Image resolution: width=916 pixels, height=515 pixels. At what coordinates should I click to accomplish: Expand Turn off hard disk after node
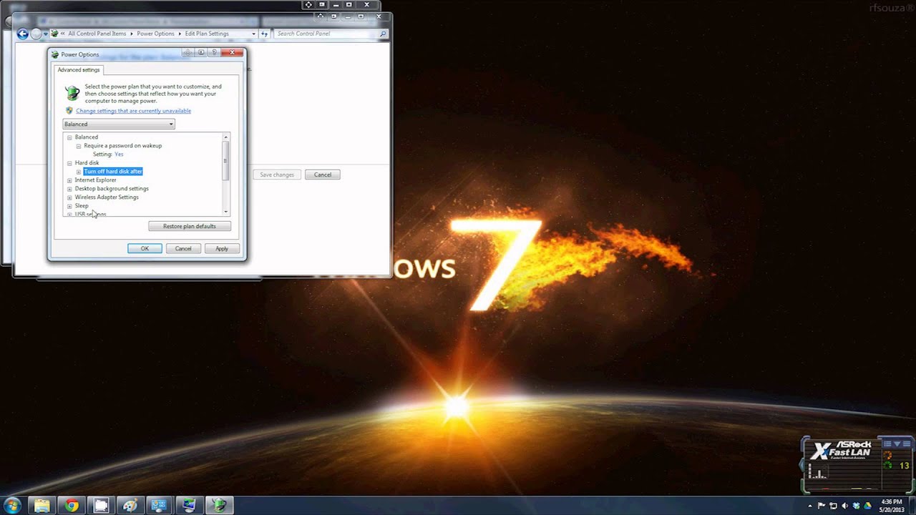tap(79, 172)
